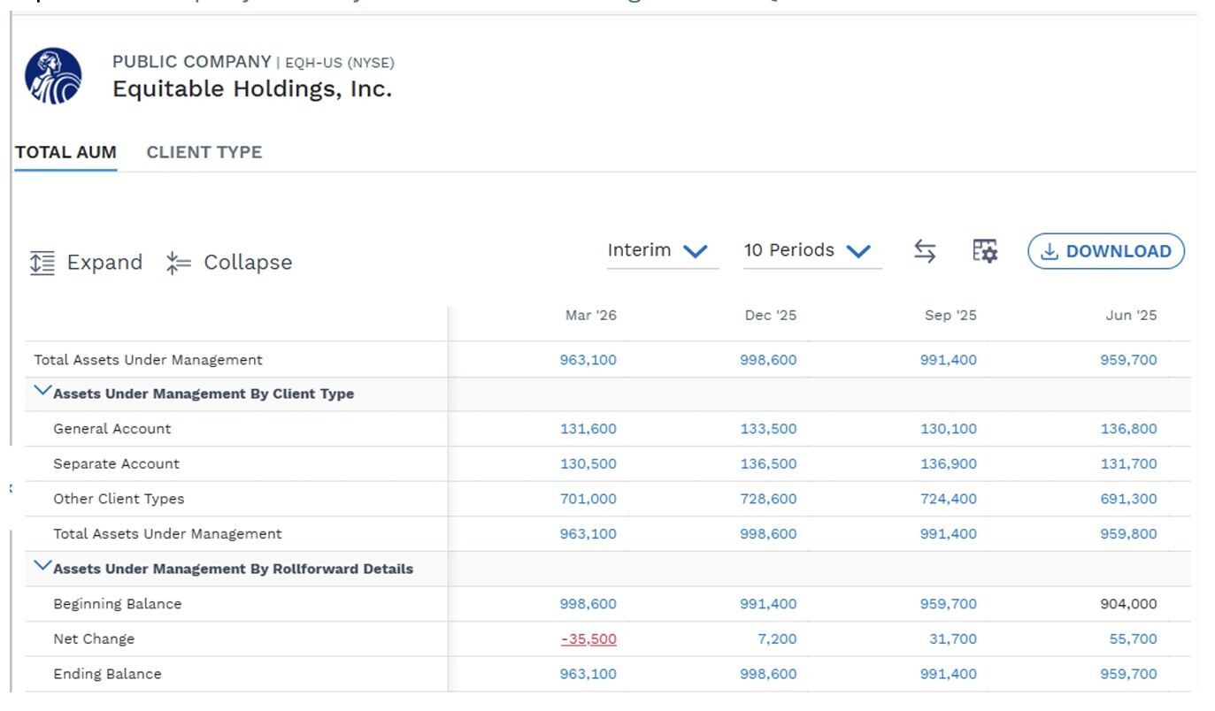
Task: Click Mar '26 Beginning Balance value 998,600
Action: (x=588, y=604)
